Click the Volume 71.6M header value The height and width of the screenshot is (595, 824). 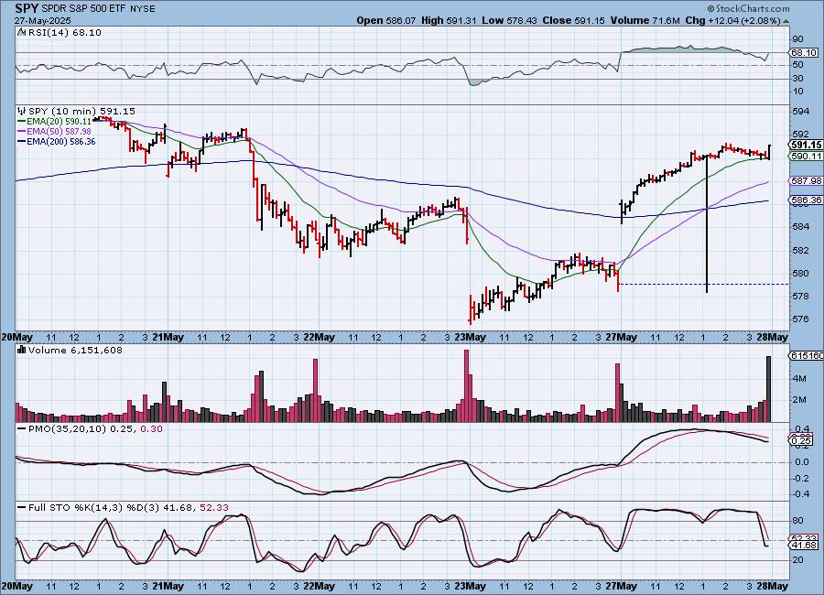645,20
